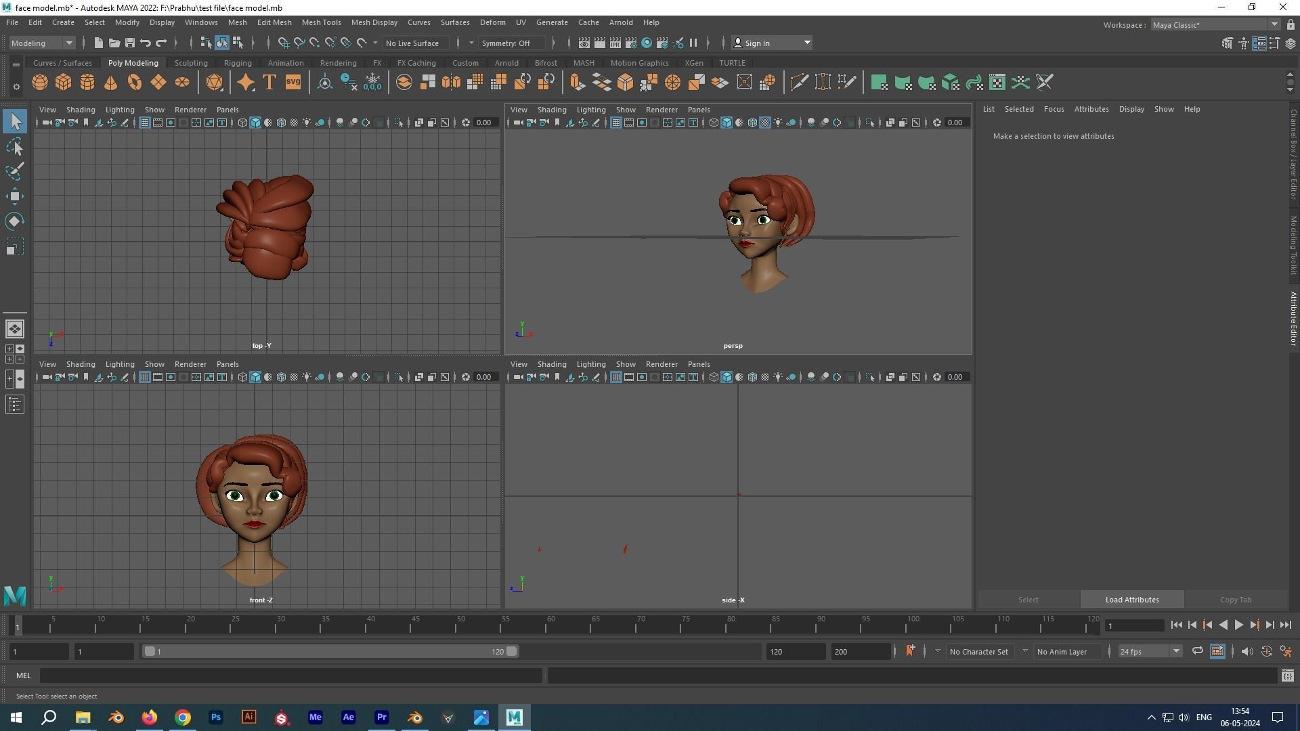Toggle smooth shade all in persp panel
1300x731 pixels.
(727, 123)
